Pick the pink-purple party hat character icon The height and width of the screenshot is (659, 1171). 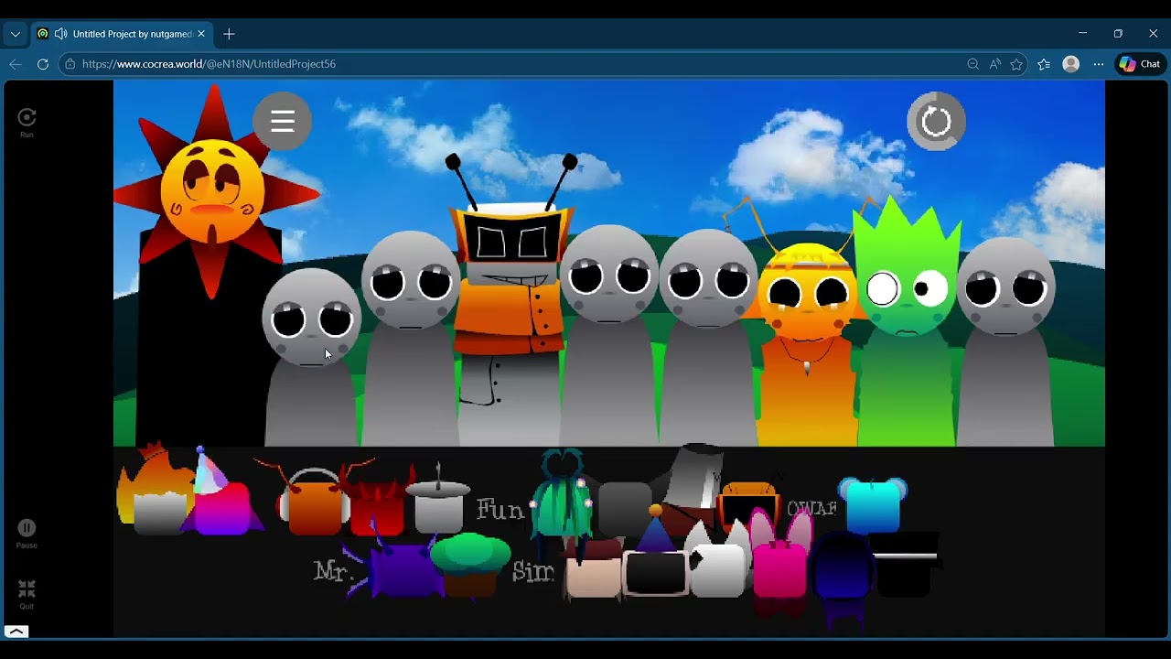point(224,494)
